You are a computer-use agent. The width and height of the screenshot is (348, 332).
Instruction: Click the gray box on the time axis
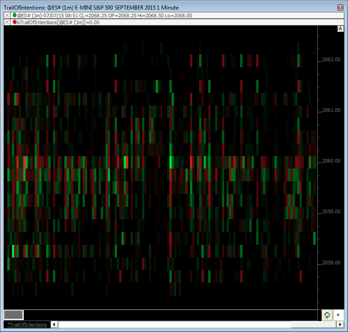13,315
